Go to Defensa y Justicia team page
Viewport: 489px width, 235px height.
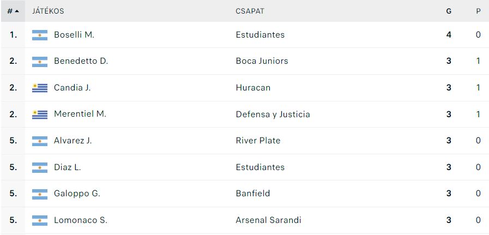pos(273,115)
